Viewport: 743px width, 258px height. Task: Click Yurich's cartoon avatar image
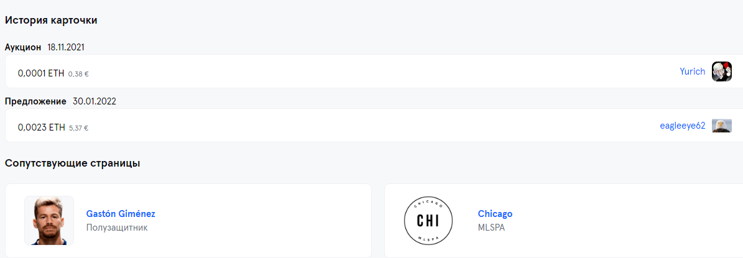point(721,71)
